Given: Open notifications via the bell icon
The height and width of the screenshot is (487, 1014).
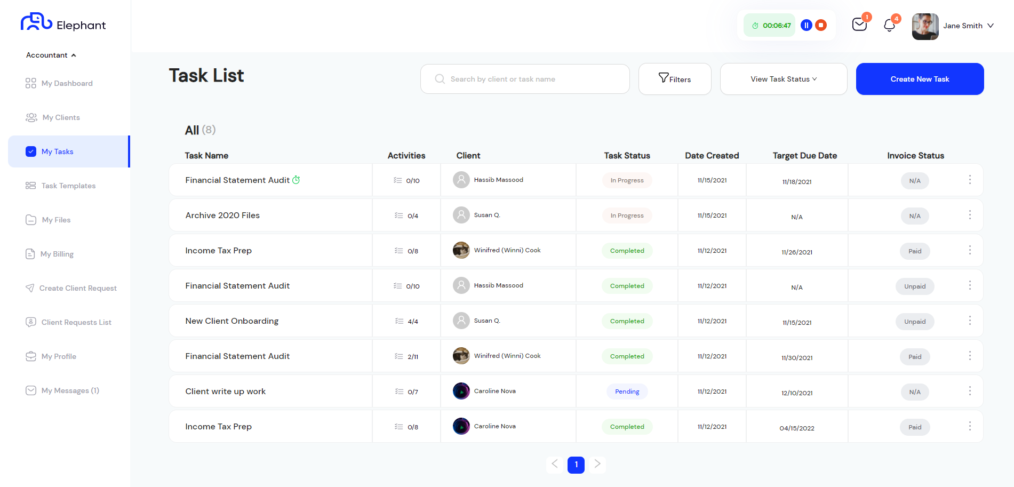Looking at the screenshot, I should (x=888, y=25).
